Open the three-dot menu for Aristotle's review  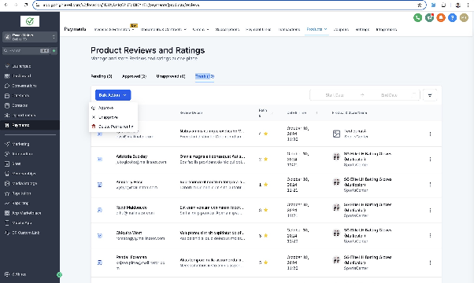tap(430, 159)
